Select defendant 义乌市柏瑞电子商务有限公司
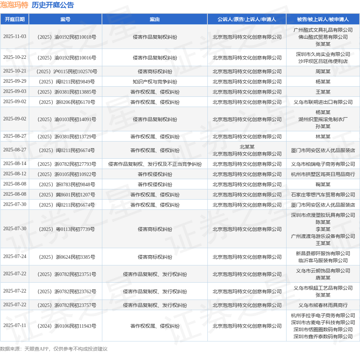The image size is (360, 352). coord(323,164)
